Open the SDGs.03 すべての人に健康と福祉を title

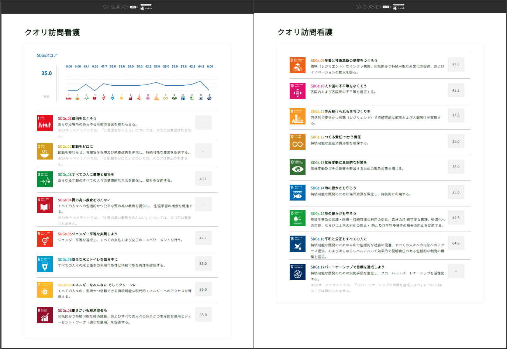tap(86, 175)
